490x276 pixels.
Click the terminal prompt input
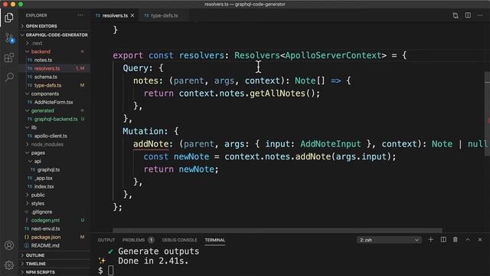coord(110,271)
